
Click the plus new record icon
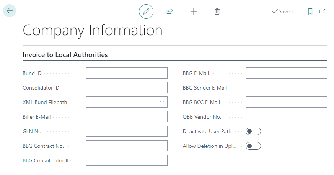(x=194, y=11)
